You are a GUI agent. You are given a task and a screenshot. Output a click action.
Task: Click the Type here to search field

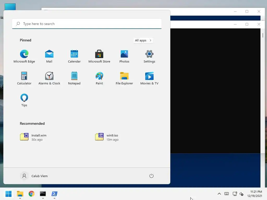(x=87, y=24)
